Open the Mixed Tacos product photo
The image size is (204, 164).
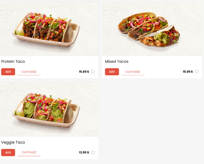point(152,29)
